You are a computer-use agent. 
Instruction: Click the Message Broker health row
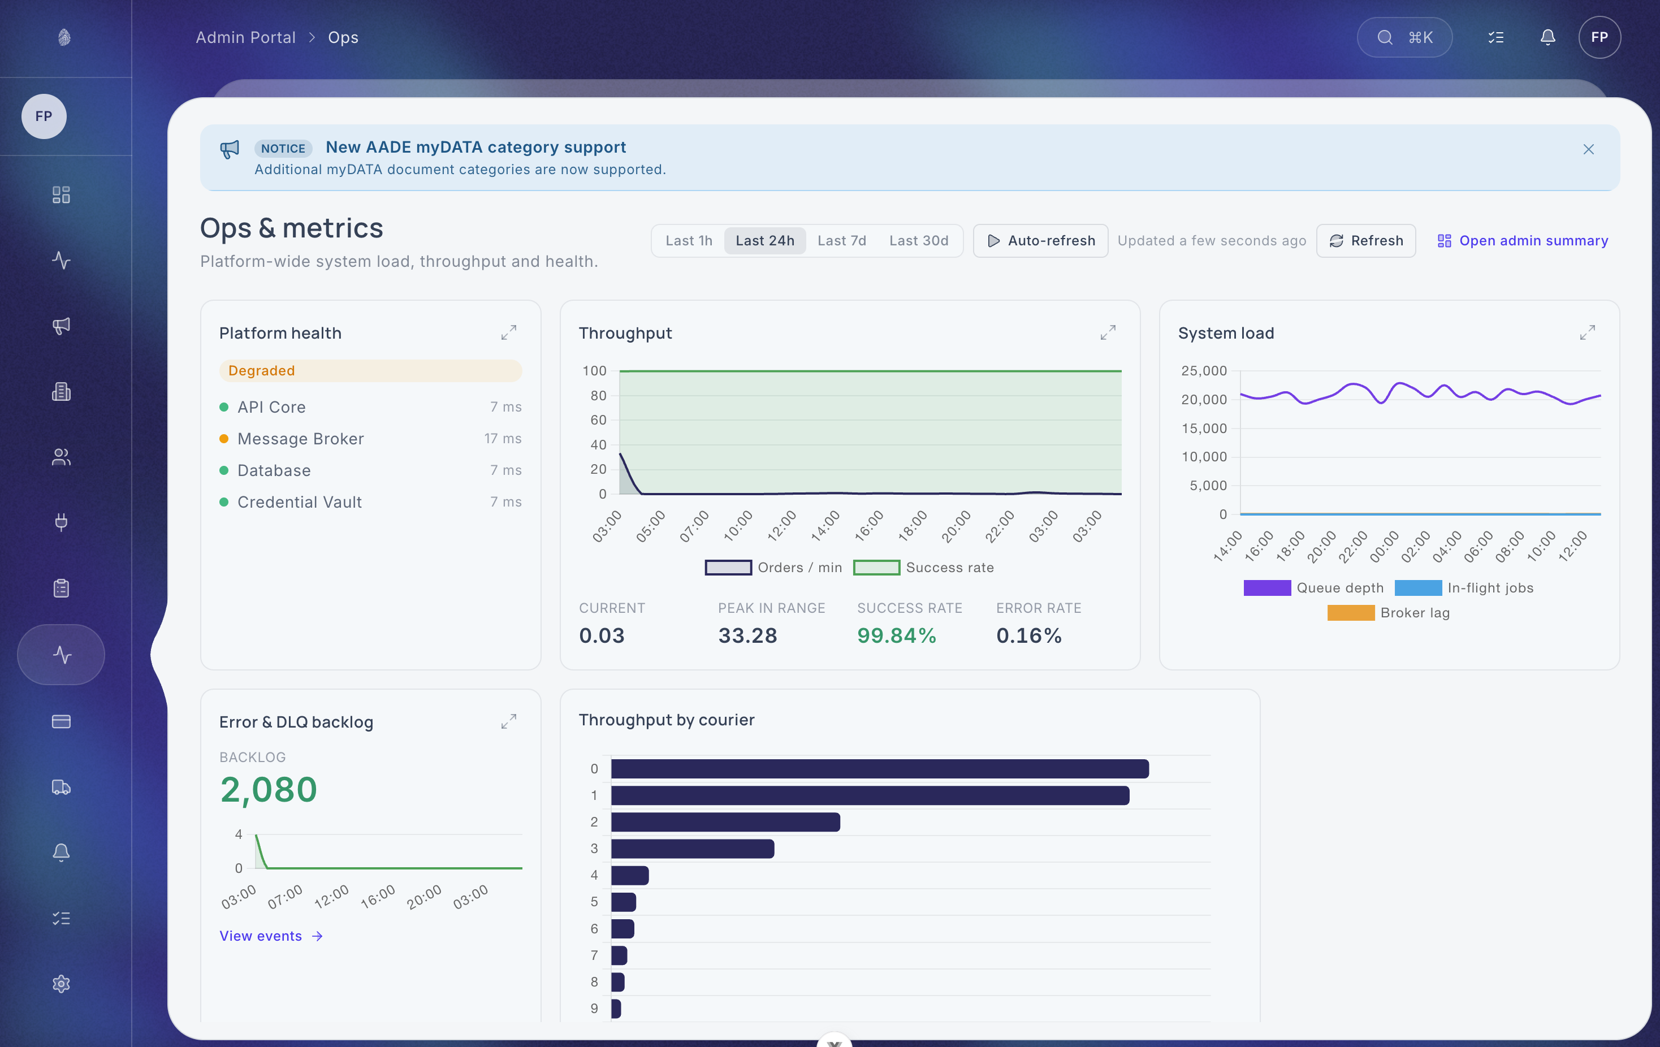pyautogui.click(x=370, y=438)
